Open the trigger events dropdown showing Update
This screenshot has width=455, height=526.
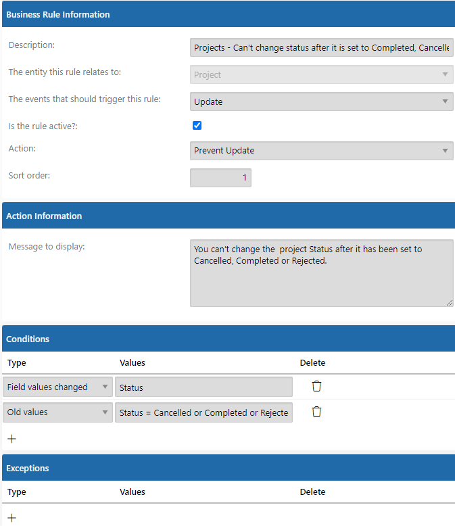click(321, 101)
